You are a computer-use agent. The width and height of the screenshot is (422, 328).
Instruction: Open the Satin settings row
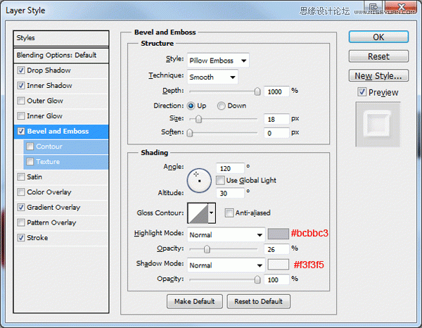pyautogui.click(x=61, y=177)
